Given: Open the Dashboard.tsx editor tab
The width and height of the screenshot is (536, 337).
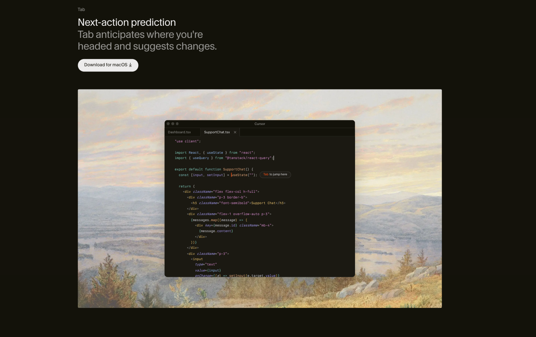Looking at the screenshot, I should (179, 132).
